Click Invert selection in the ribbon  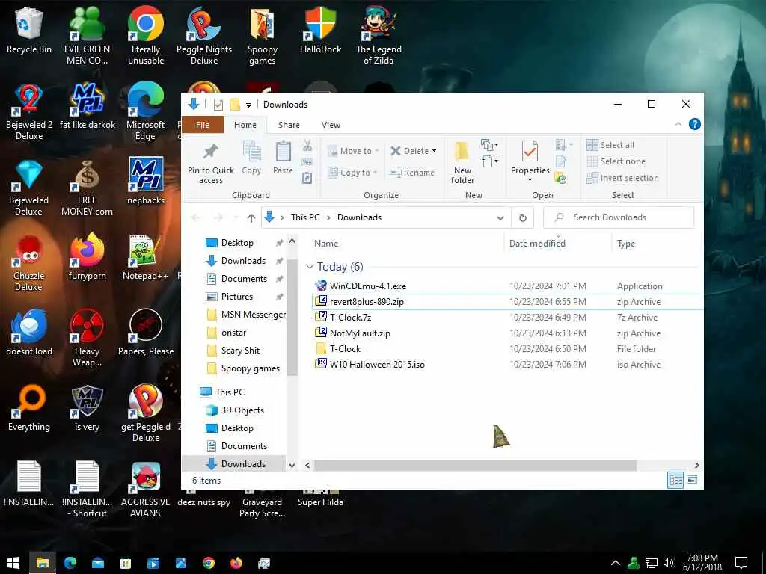click(623, 178)
